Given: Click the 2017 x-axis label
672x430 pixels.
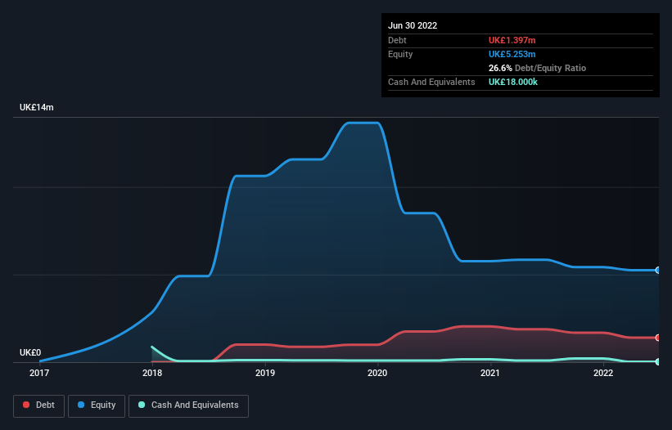Looking at the screenshot, I should [39, 373].
